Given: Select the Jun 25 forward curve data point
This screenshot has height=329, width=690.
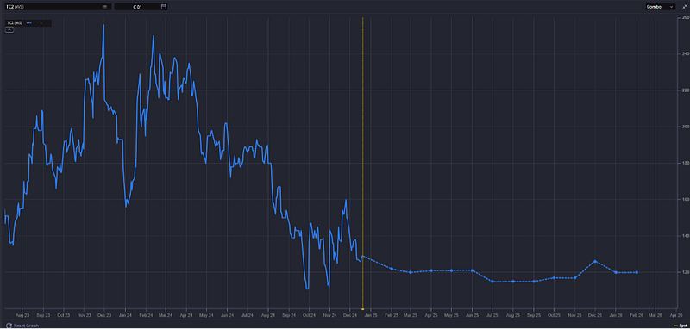Looking at the screenshot, I should [472, 270].
